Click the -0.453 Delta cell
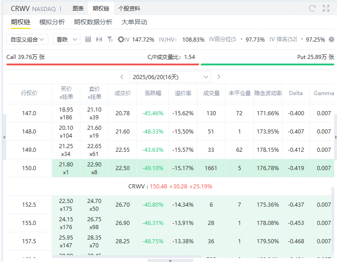 pyautogui.click(x=296, y=223)
